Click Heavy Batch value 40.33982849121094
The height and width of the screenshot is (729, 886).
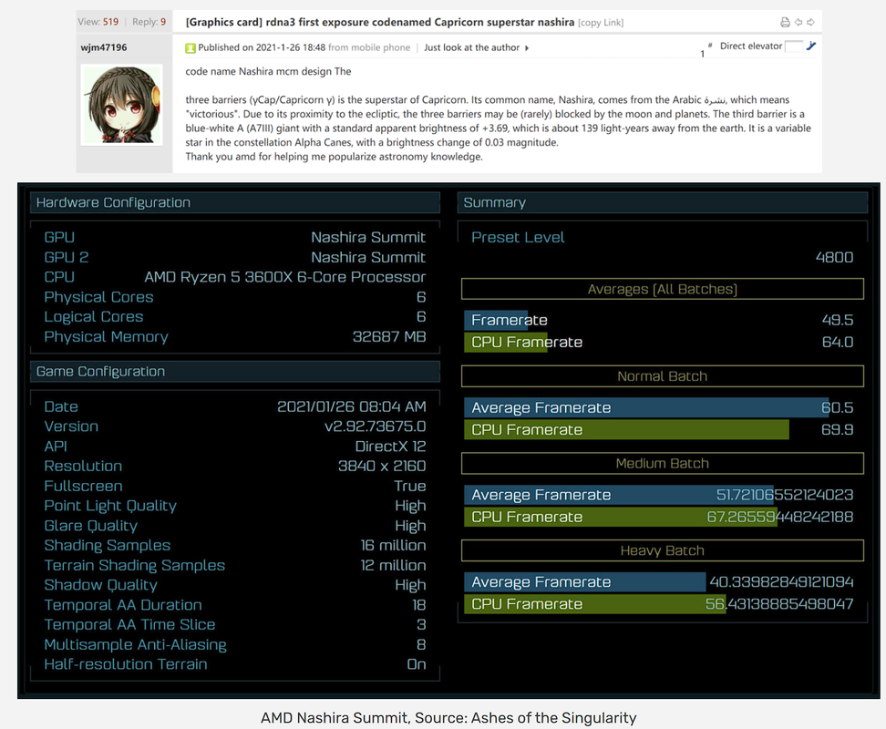point(781,582)
